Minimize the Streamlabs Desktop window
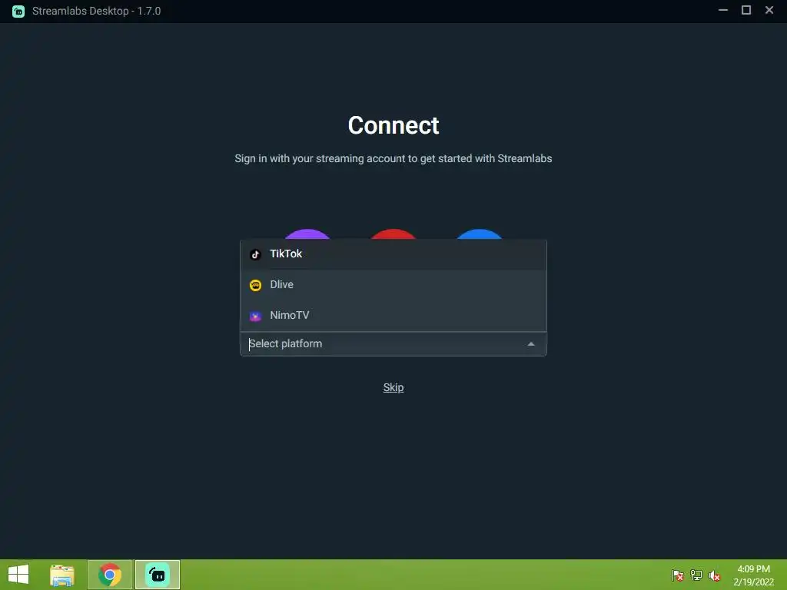The width and height of the screenshot is (787, 590). (x=723, y=10)
